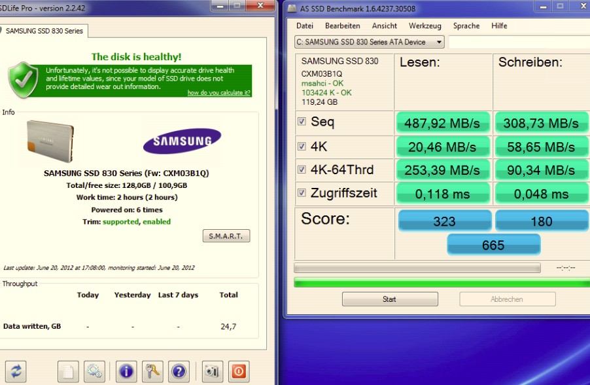Image resolution: width=590 pixels, height=385 pixels.
Task: Open the Bearbeiten menu
Action: (342, 26)
